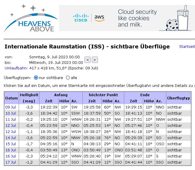This screenshot has width=195, height=170.
Task: Click the Datum column header
Action: coord(11,98)
